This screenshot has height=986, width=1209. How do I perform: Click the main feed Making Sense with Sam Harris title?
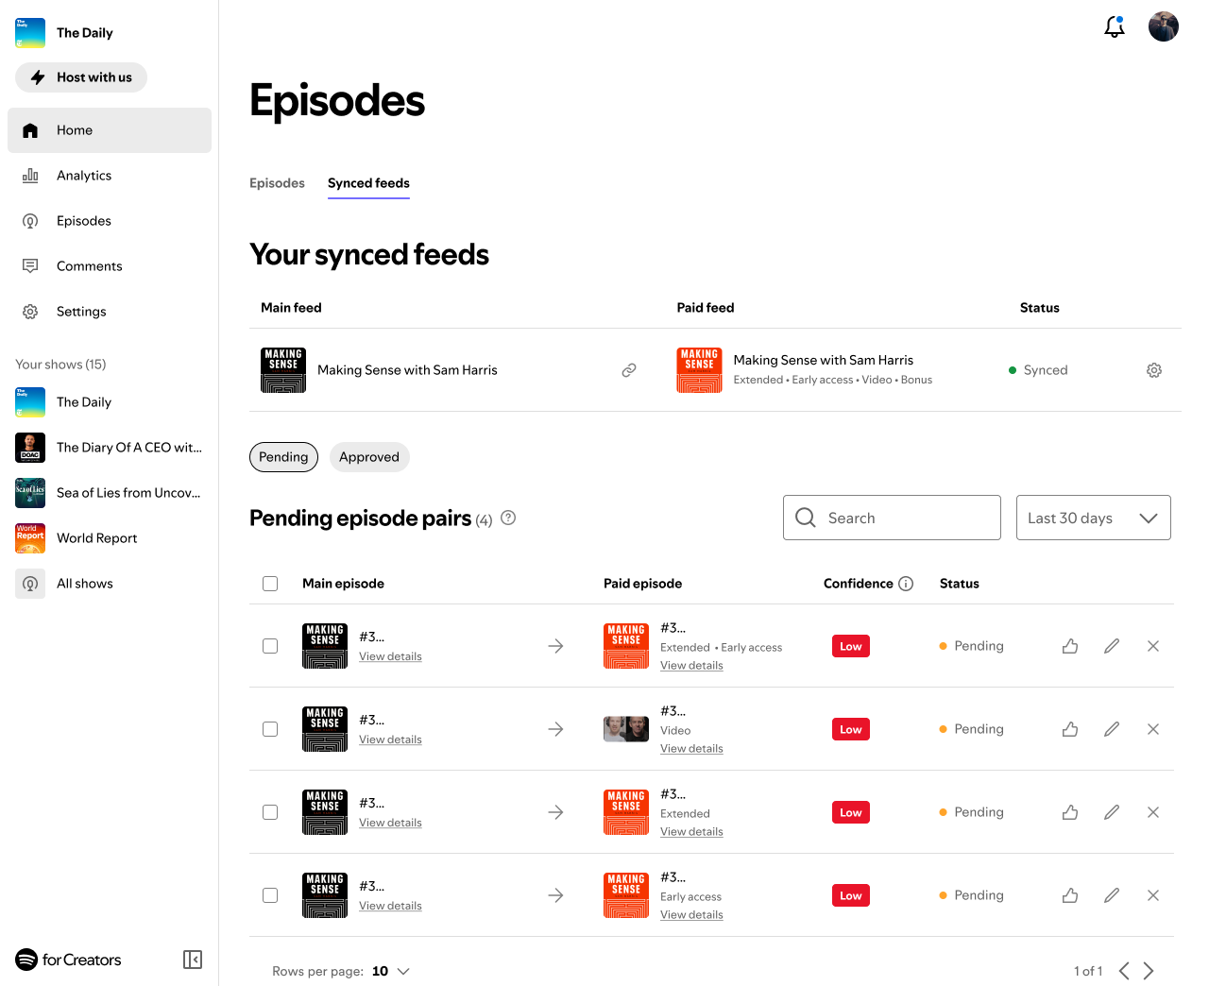pyautogui.click(x=407, y=370)
